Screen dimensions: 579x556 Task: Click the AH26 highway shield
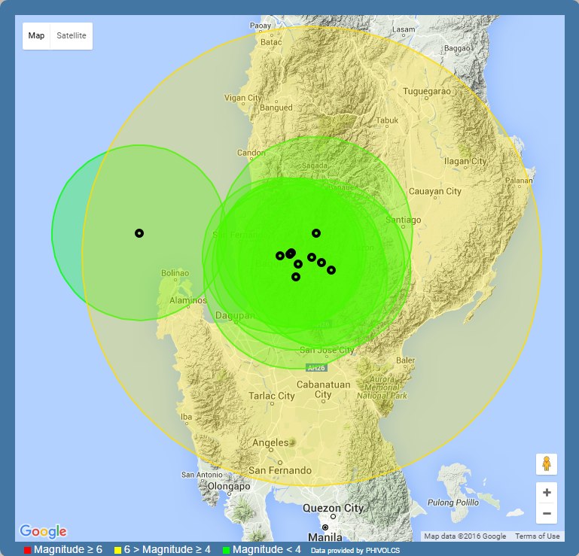click(x=315, y=367)
